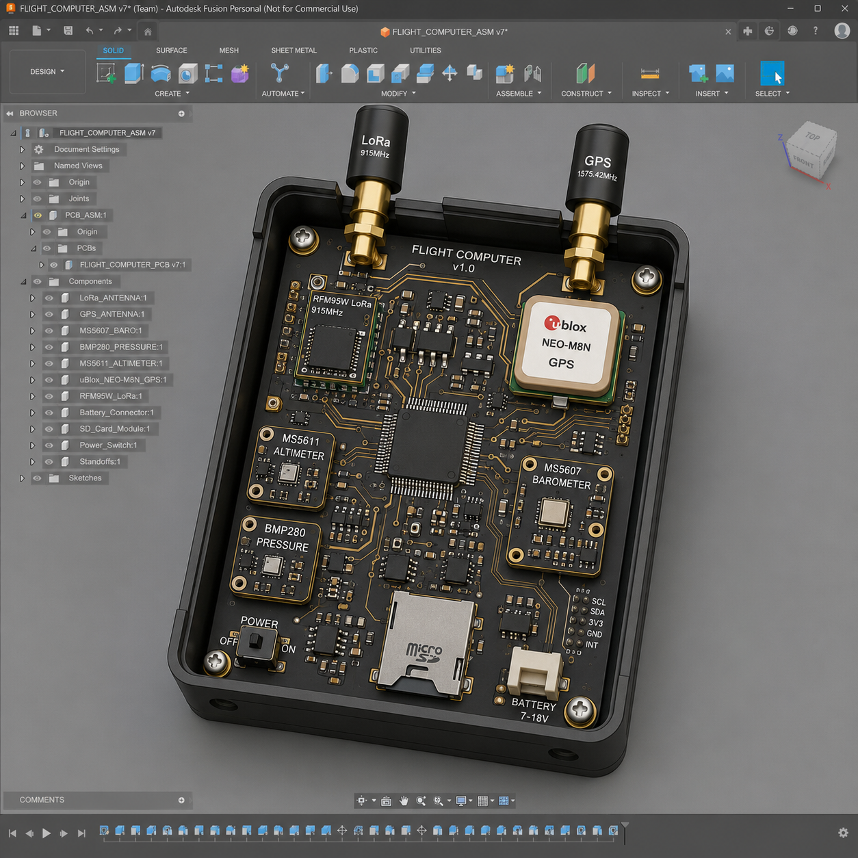Hide the LoRa_ANTENNA:1 component
This screenshot has width=858, height=858.
point(49,298)
